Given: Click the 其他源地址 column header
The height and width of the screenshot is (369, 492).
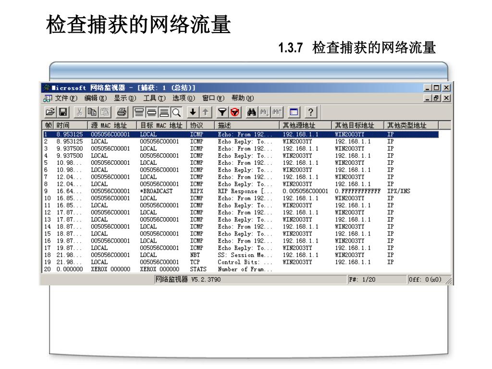Looking at the screenshot, I should coord(306,125).
